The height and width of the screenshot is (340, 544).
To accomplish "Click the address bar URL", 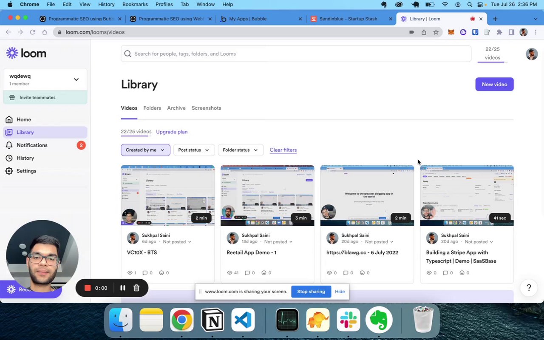I will point(95,32).
